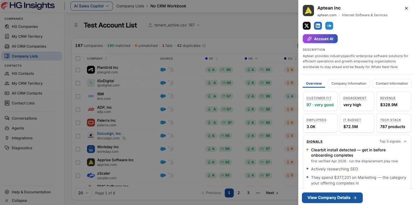Open HG Contacts
This screenshot has width=414, height=205.
click(31, 73)
